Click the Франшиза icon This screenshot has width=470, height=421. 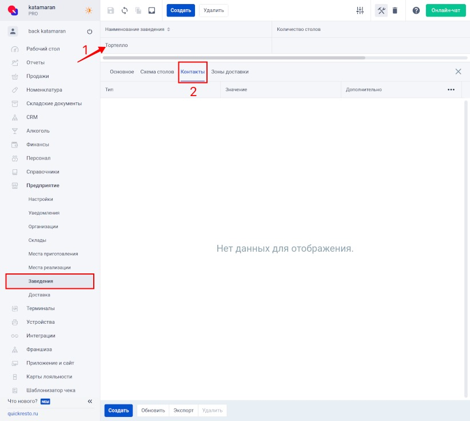pos(15,349)
